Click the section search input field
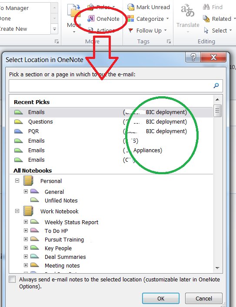 pyautogui.click(x=116, y=86)
